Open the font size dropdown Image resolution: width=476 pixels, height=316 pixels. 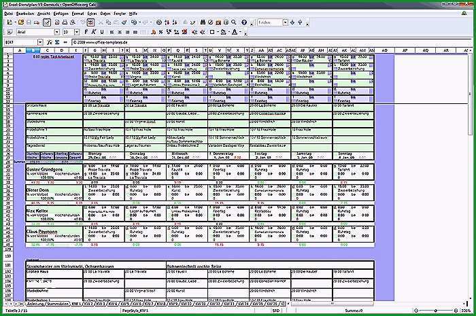(77, 32)
